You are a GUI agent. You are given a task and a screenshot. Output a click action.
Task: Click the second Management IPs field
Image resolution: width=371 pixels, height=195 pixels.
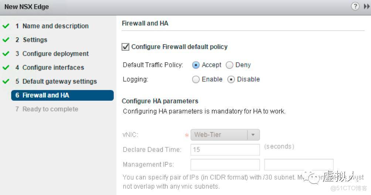click(299, 164)
